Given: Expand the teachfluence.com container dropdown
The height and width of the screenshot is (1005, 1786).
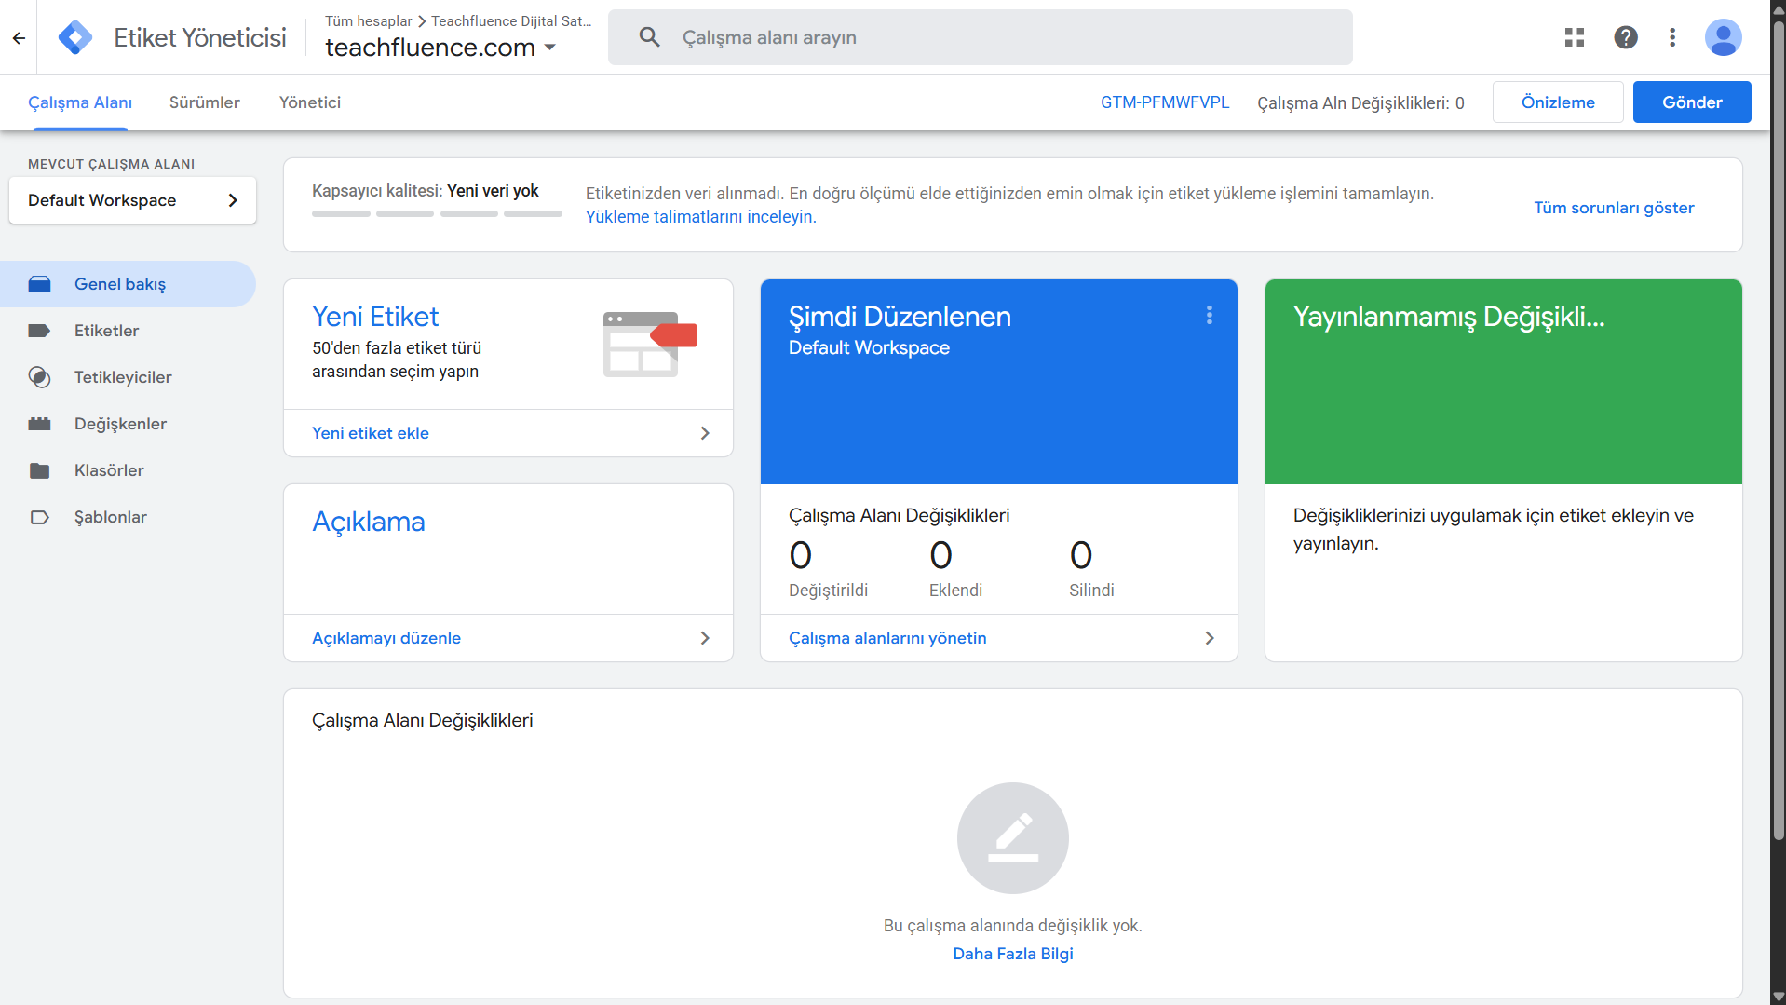Looking at the screenshot, I should tap(550, 48).
